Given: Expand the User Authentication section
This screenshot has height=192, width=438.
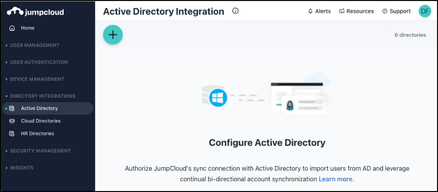Looking at the screenshot, I should tap(38, 62).
